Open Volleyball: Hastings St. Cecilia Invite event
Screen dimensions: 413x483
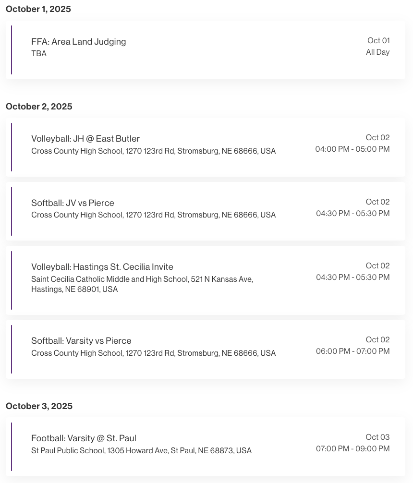point(102,267)
